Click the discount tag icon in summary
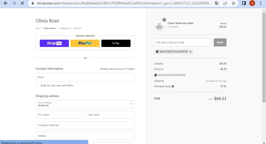This screenshot has width=266, height=144. pos(155,75)
